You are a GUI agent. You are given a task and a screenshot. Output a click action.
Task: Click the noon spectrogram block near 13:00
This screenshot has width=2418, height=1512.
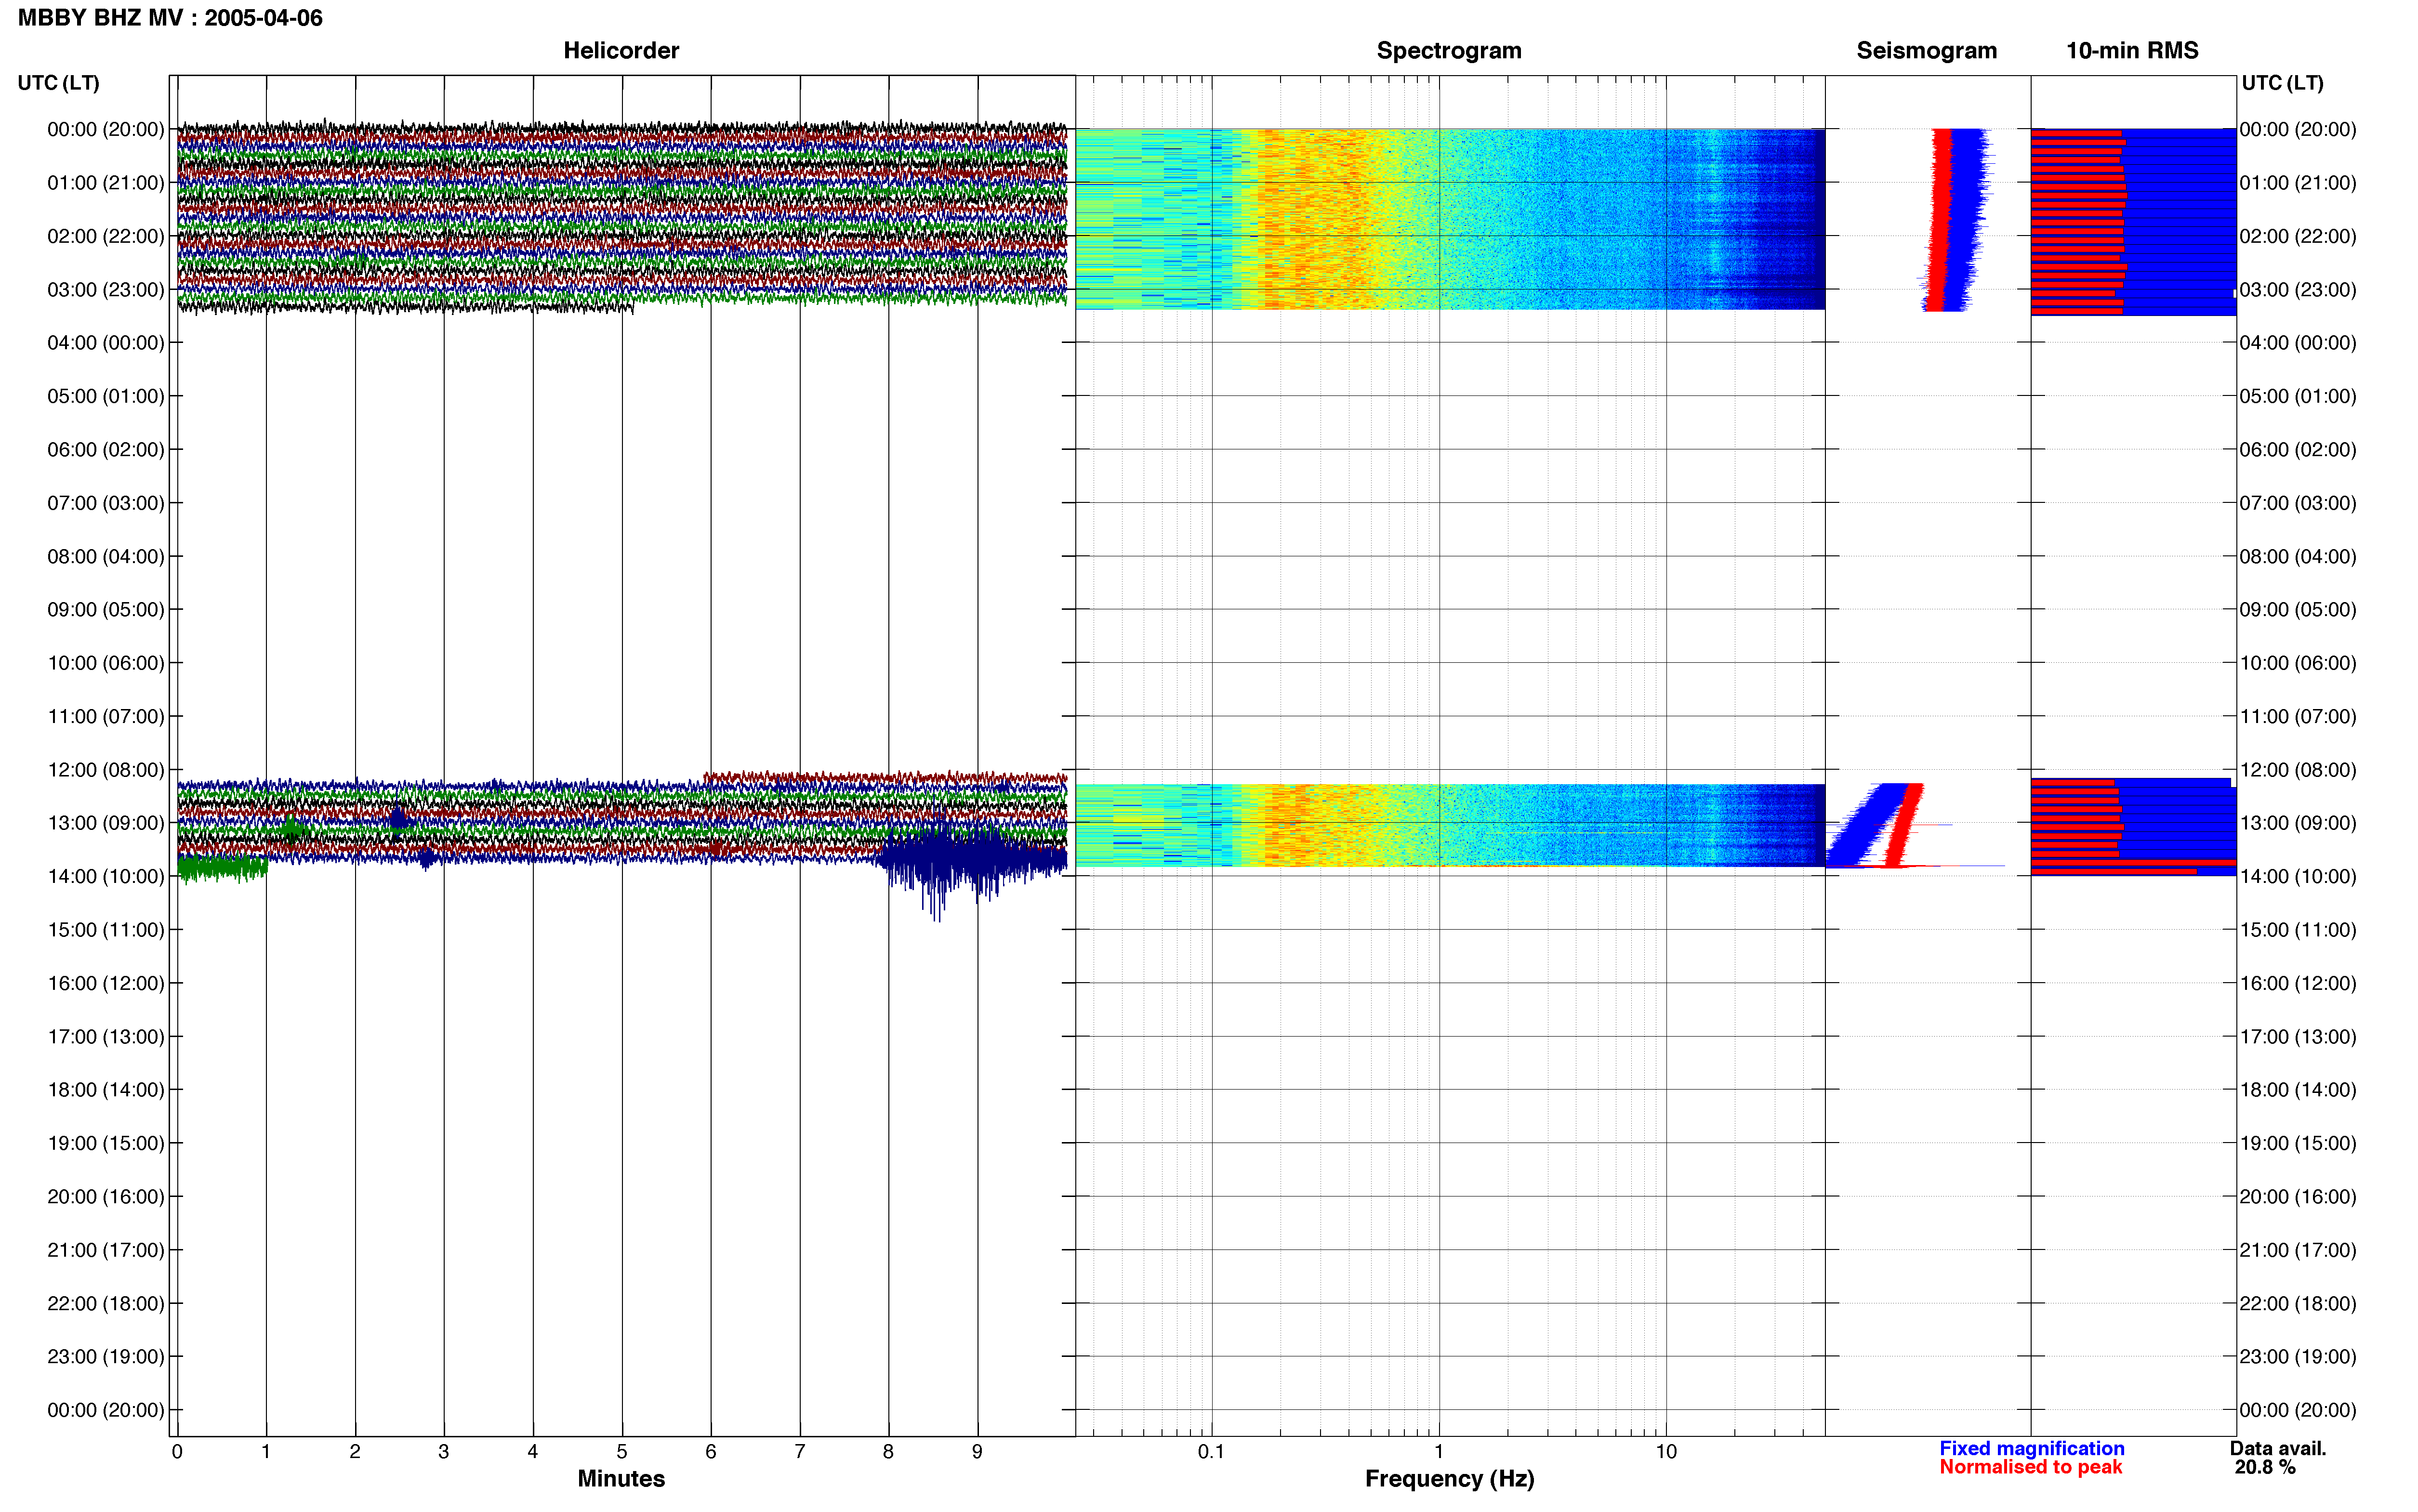pos(1450,825)
